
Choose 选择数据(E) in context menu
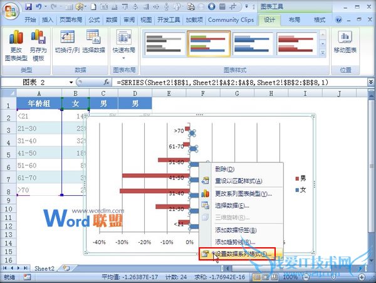tap(241, 206)
